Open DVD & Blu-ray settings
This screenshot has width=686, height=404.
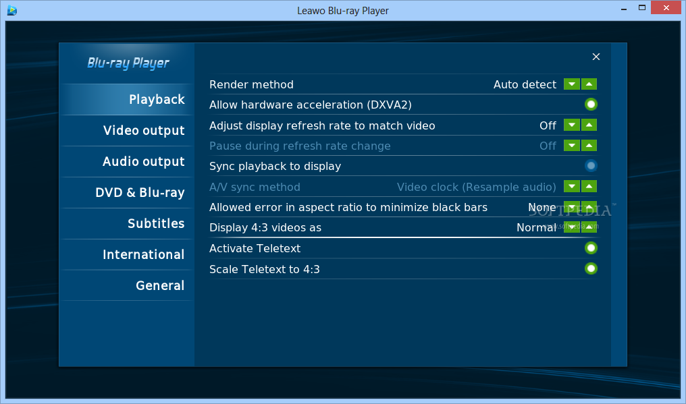click(x=127, y=192)
